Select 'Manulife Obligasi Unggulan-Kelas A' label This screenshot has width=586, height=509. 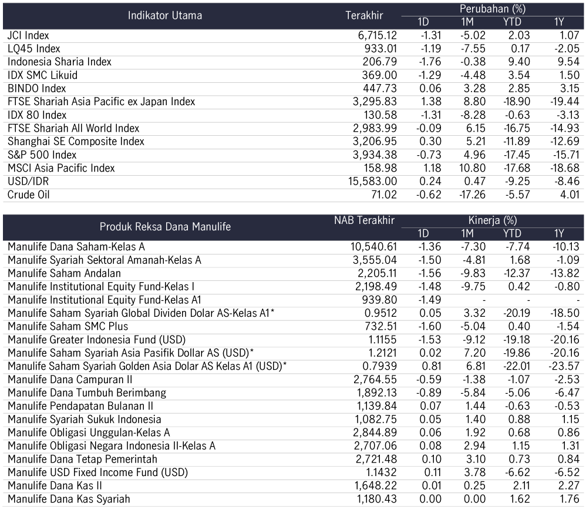(x=89, y=433)
